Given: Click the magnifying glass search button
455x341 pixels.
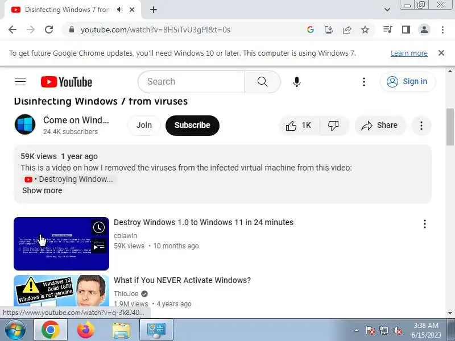Looking at the screenshot, I should click(263, 82).
